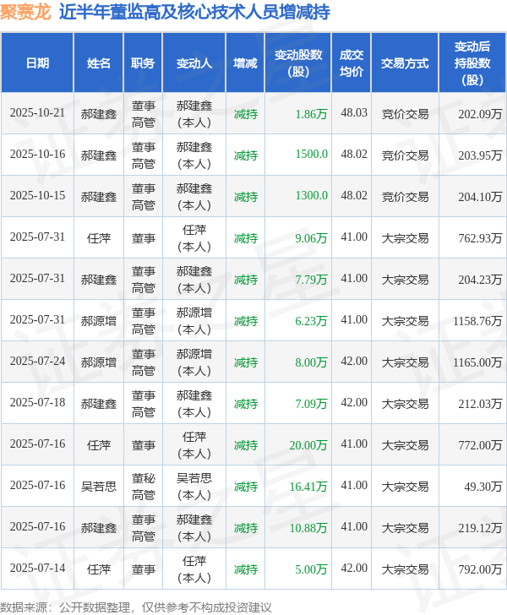Click the 交易方式 column header
Screen dimensions: 507x615
[405, 63]
